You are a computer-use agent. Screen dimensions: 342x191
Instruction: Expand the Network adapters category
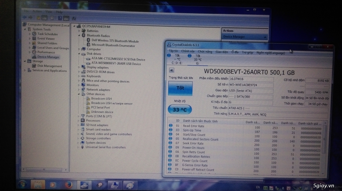click(x=79, y=90)
